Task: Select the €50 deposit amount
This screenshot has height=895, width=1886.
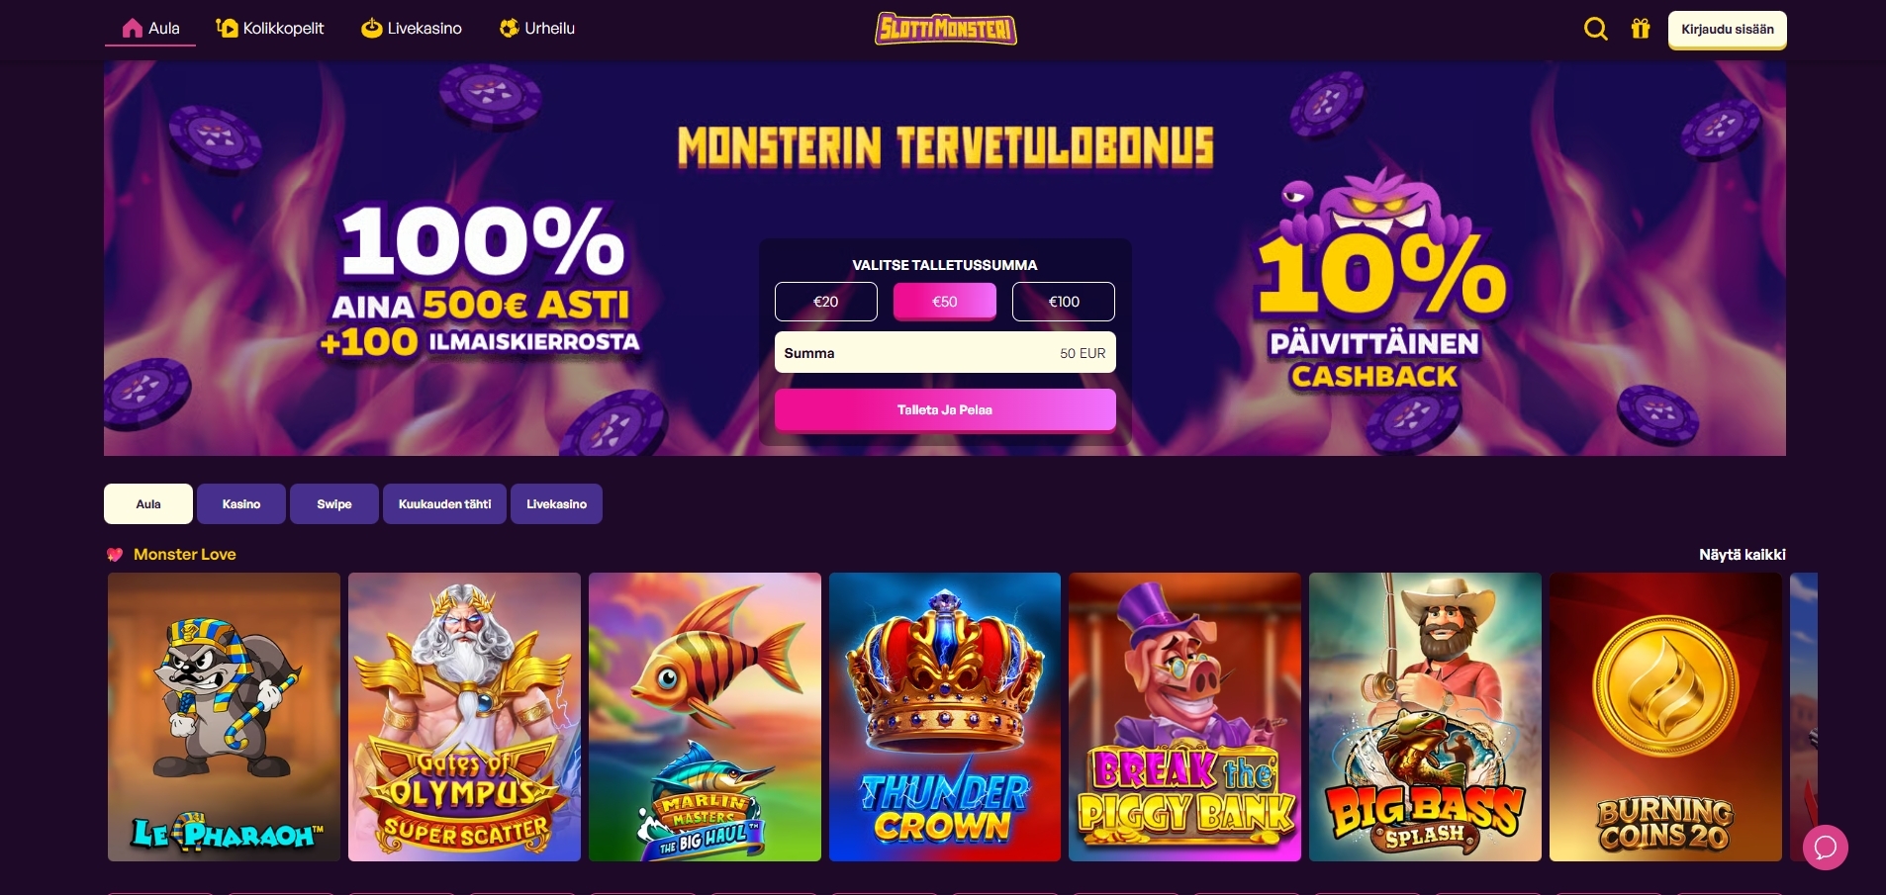Action: (945, 302)
